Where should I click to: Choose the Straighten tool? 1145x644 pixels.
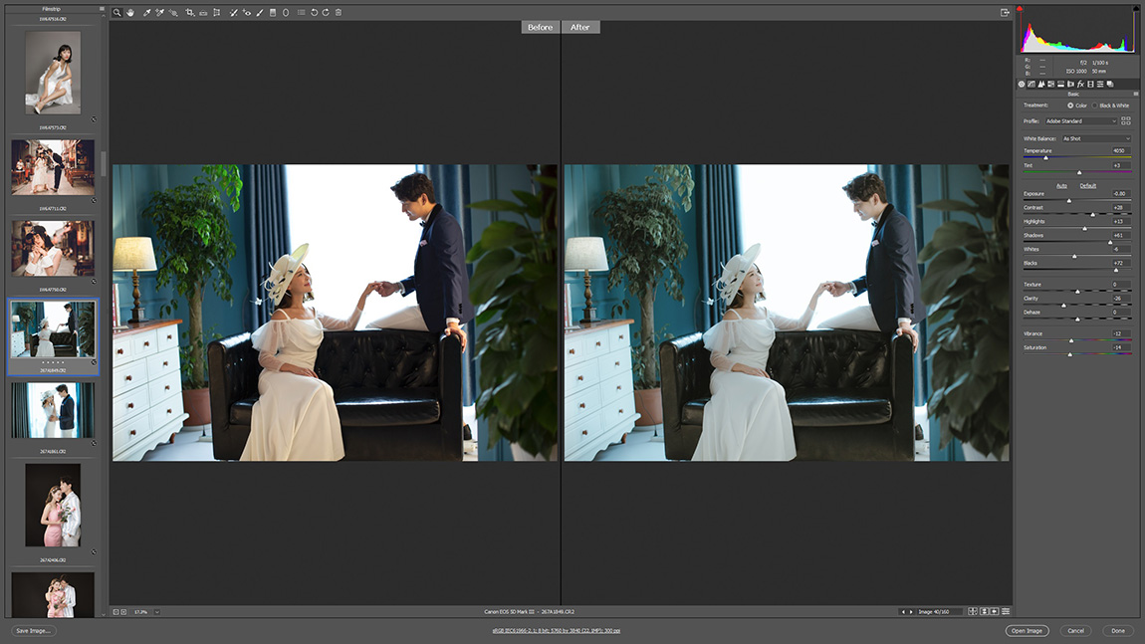click(203, 12)
